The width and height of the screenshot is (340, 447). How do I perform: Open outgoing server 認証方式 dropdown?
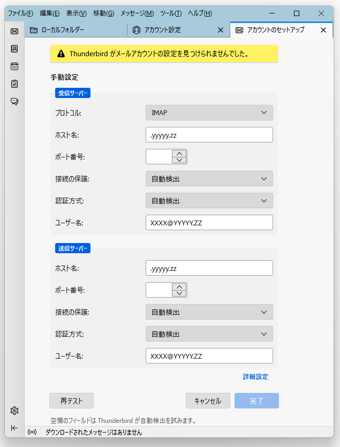209,334
